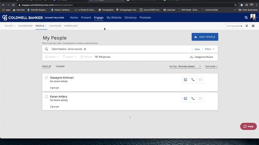Screen dimensions: 259x145
Task: Go to Home in main navigation
Action: pos(74,17)
